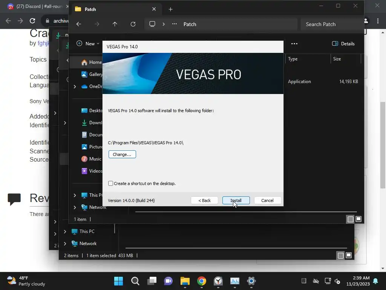Screen dimensions: 386x290
Task: Open the New dropdown in Explorer
Action: (x=88, y=44)
